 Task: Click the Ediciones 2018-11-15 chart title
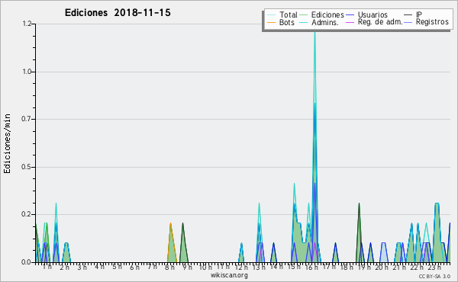pyautogui.click(x=118, y=13)
